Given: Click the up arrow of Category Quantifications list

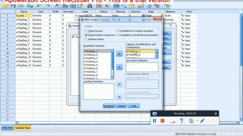Looking at the screenshot, I should coord(156,51).
